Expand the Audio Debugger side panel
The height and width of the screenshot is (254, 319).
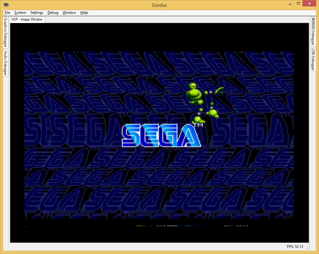point(6,63)
